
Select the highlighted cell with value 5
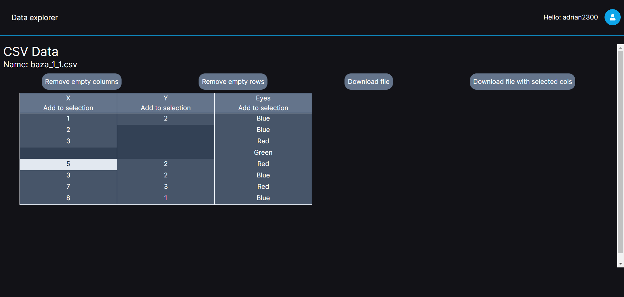coord(68,164)
